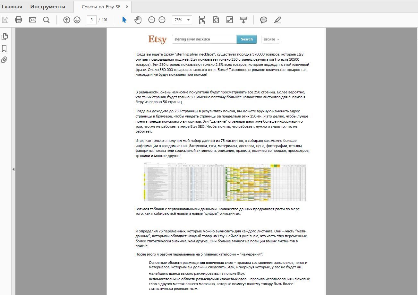Go to previous page arrow
Viewport: 418px width, 295px height.
[x=67, y=20]
